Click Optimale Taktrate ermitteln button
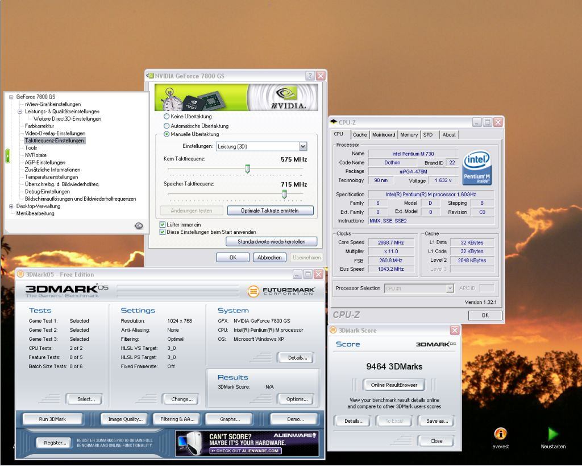This screenshot has height=466, width=582. point(270,211)
